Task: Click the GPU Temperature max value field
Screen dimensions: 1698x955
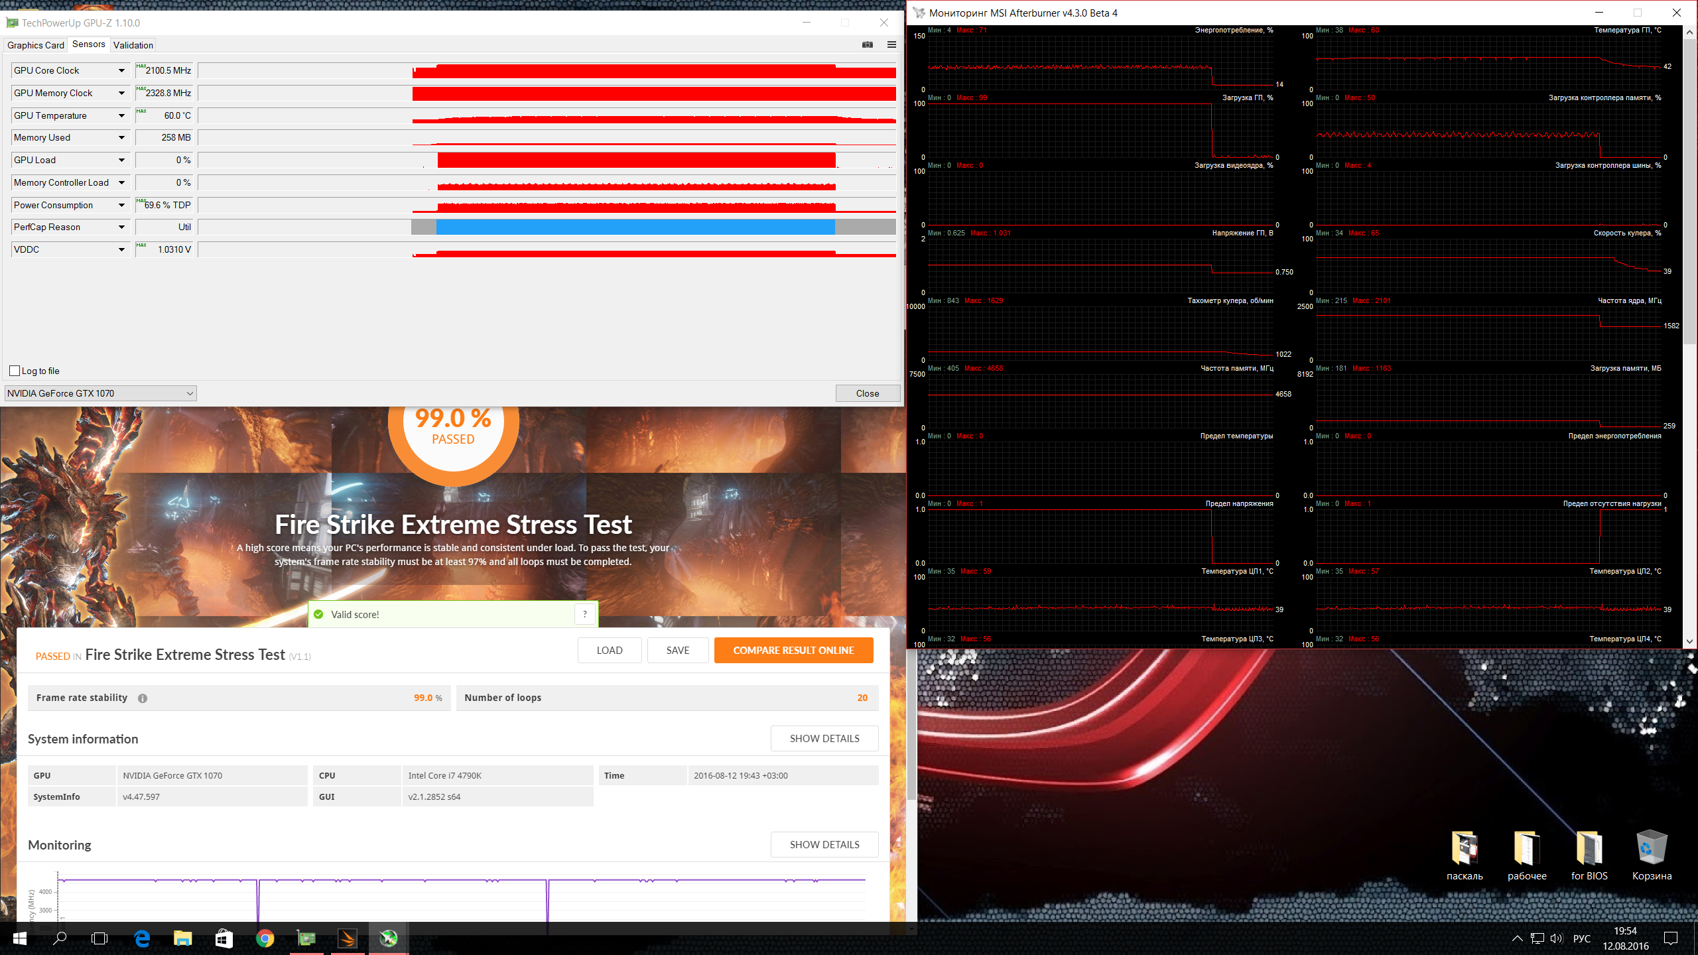Action: 164,115
